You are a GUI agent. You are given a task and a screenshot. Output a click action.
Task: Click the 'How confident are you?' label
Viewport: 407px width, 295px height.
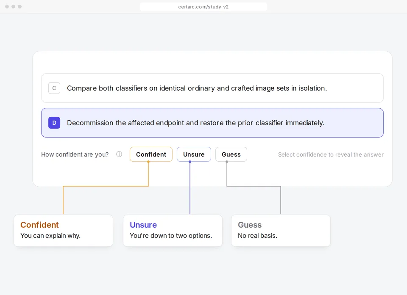[75, 154]
